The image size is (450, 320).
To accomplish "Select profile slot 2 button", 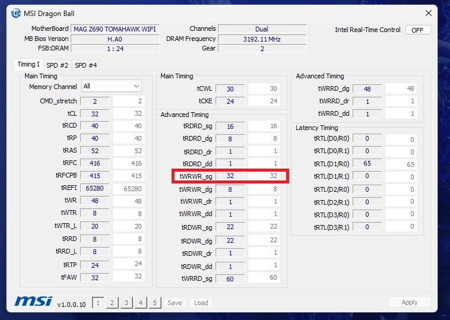I will [112, 303].
